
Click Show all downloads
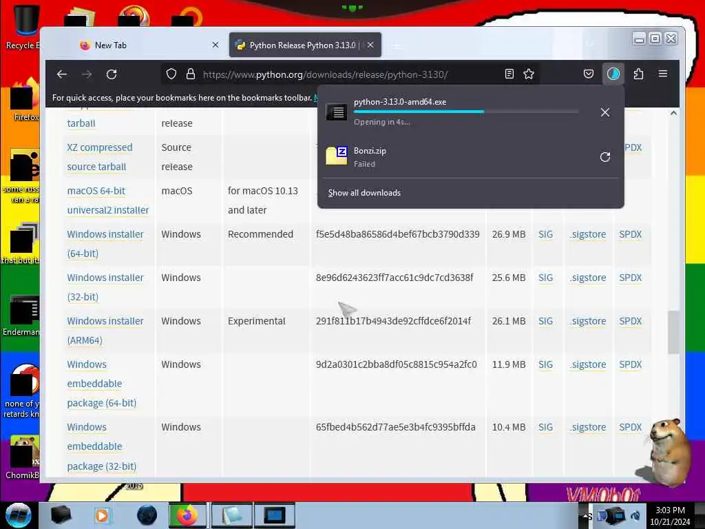[x=364, y=193]
